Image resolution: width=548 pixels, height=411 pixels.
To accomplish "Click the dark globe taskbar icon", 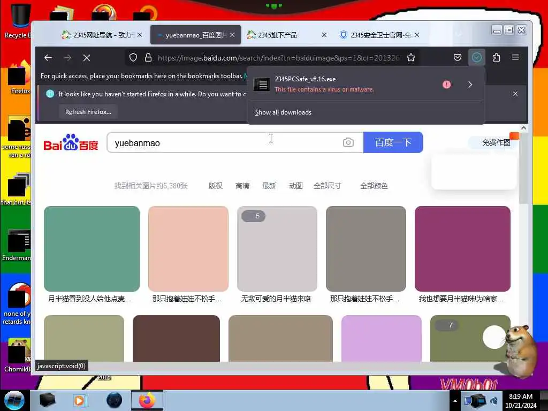I will click(115, 400).
